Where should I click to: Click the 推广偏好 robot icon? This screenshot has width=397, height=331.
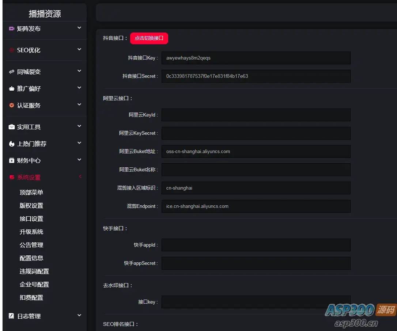(x=11, y=88)
